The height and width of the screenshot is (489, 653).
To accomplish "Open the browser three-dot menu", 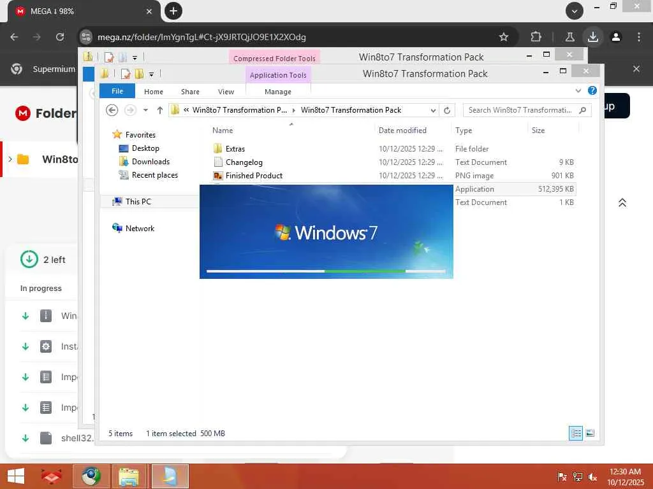I will pos(639,37).
